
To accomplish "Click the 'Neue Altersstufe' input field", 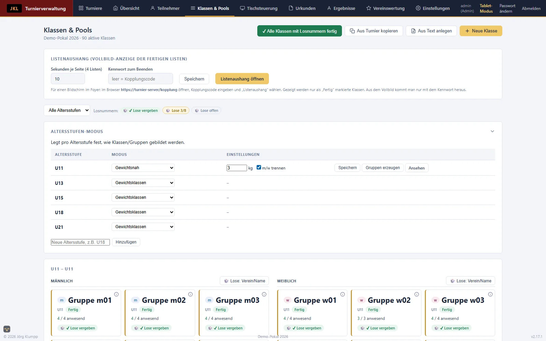I will coord(80,242).
